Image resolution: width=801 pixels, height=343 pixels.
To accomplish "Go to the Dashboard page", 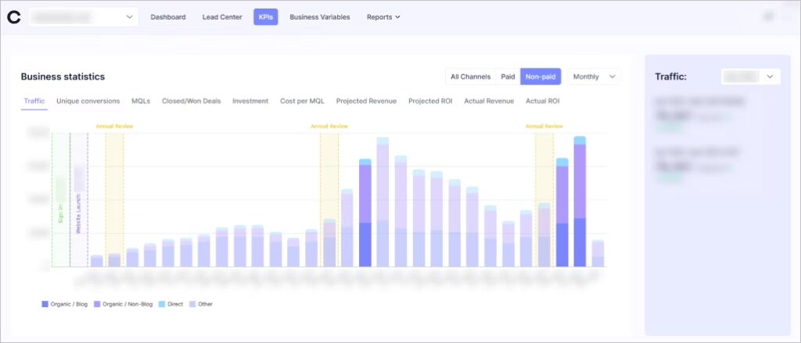I will click(x=168, y=17).
